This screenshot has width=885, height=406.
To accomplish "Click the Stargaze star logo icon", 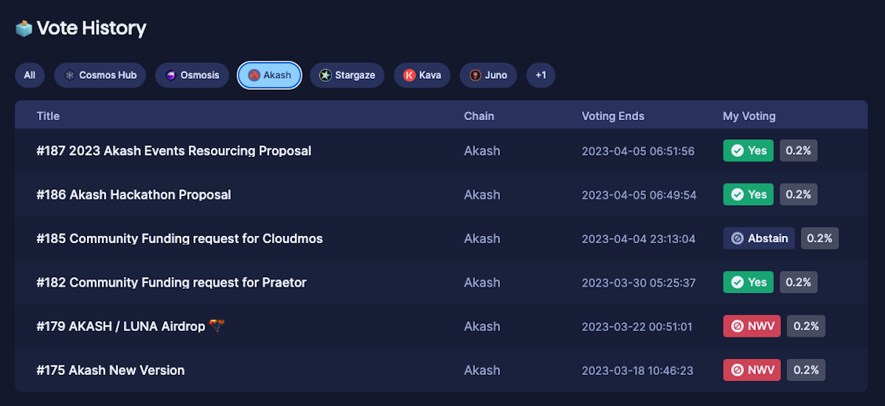I will [325, 75].
